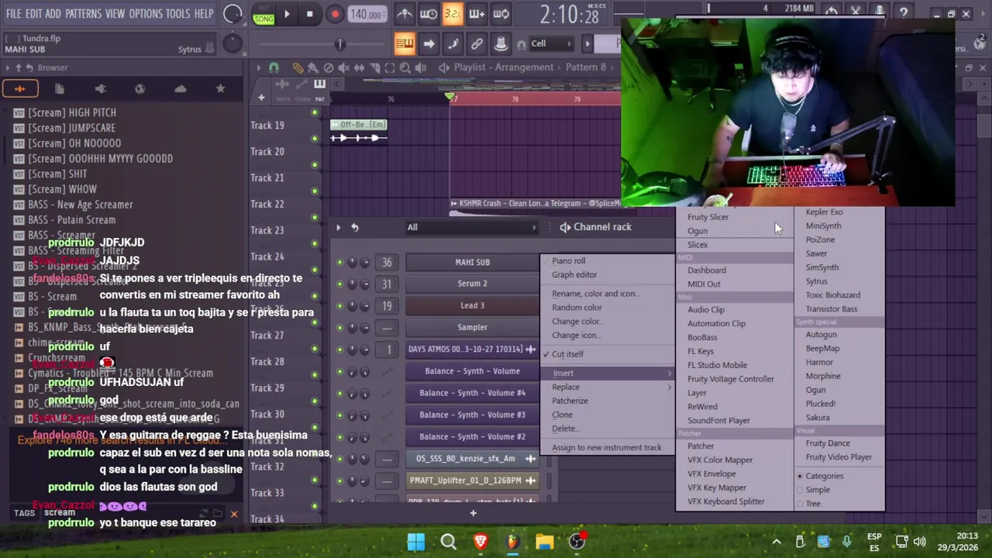Mute the Sampler channel
Image resolution: width=992 pixels, height=558 pixels.
click(x=339, y=328)
